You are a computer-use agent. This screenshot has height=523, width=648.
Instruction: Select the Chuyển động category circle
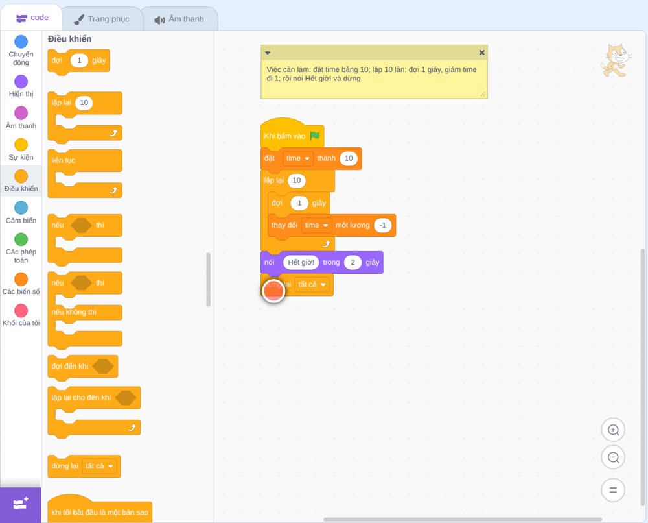coord(21,42)
